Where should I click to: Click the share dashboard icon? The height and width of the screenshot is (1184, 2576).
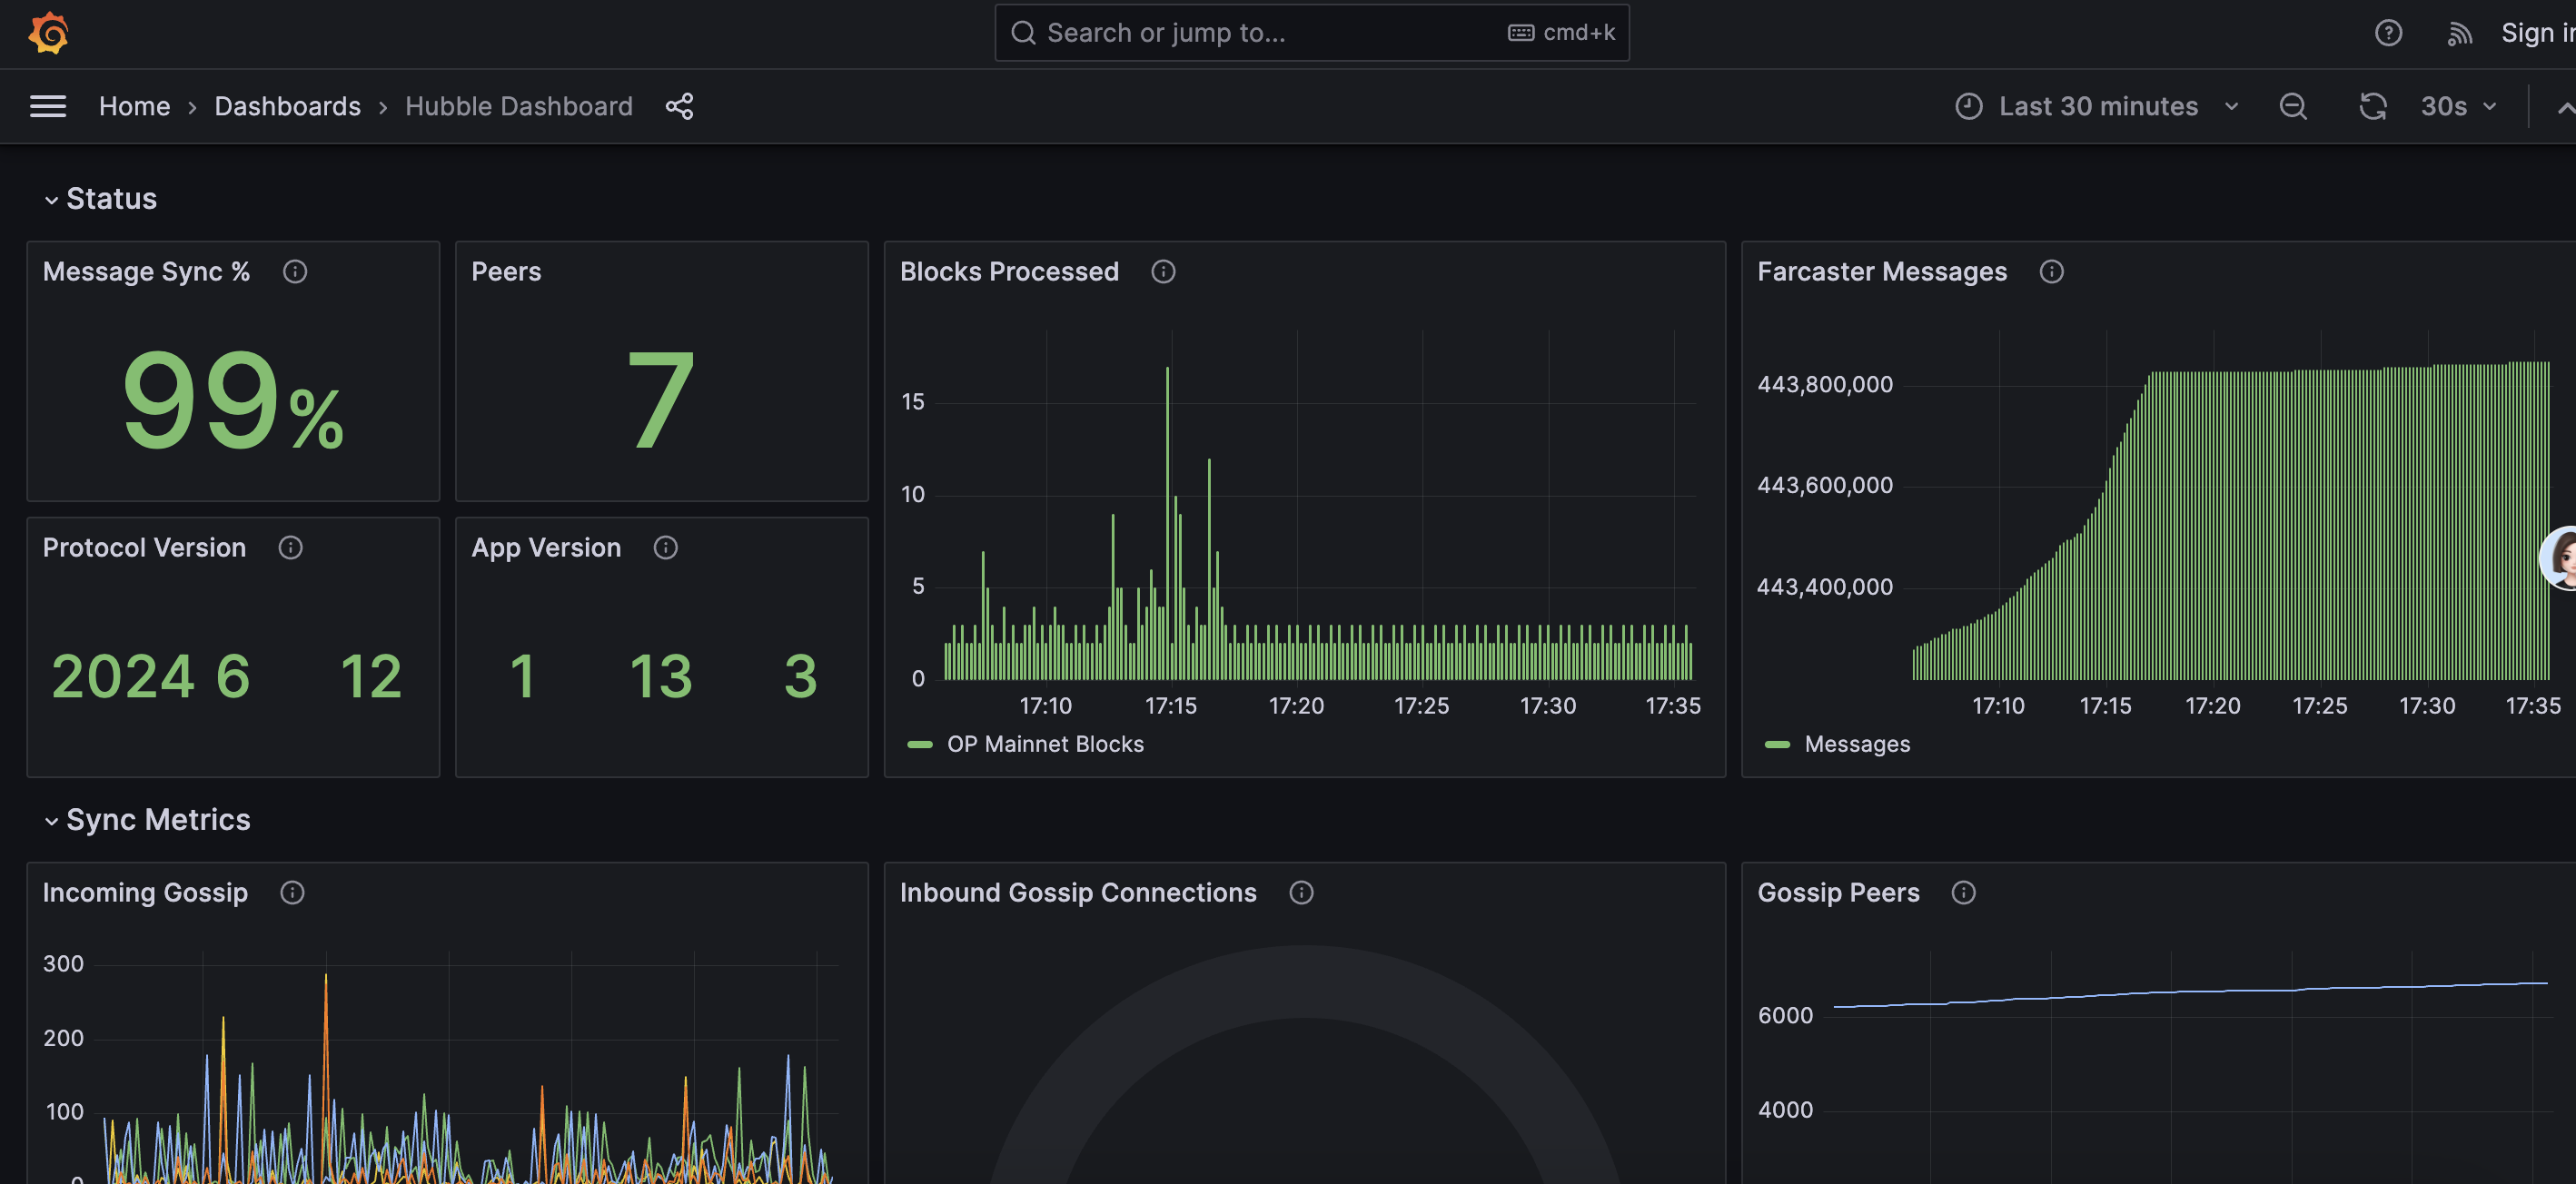(x=679, y=106)
